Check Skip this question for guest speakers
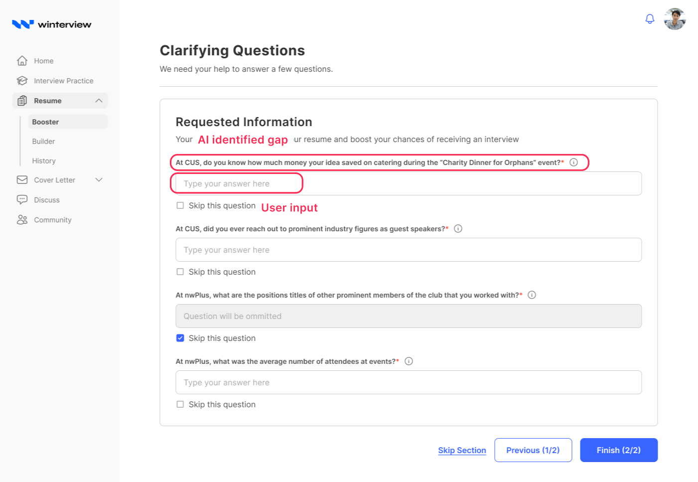This screenshot has height=482, width=698. pyautogui.click(x=180, y=272)
